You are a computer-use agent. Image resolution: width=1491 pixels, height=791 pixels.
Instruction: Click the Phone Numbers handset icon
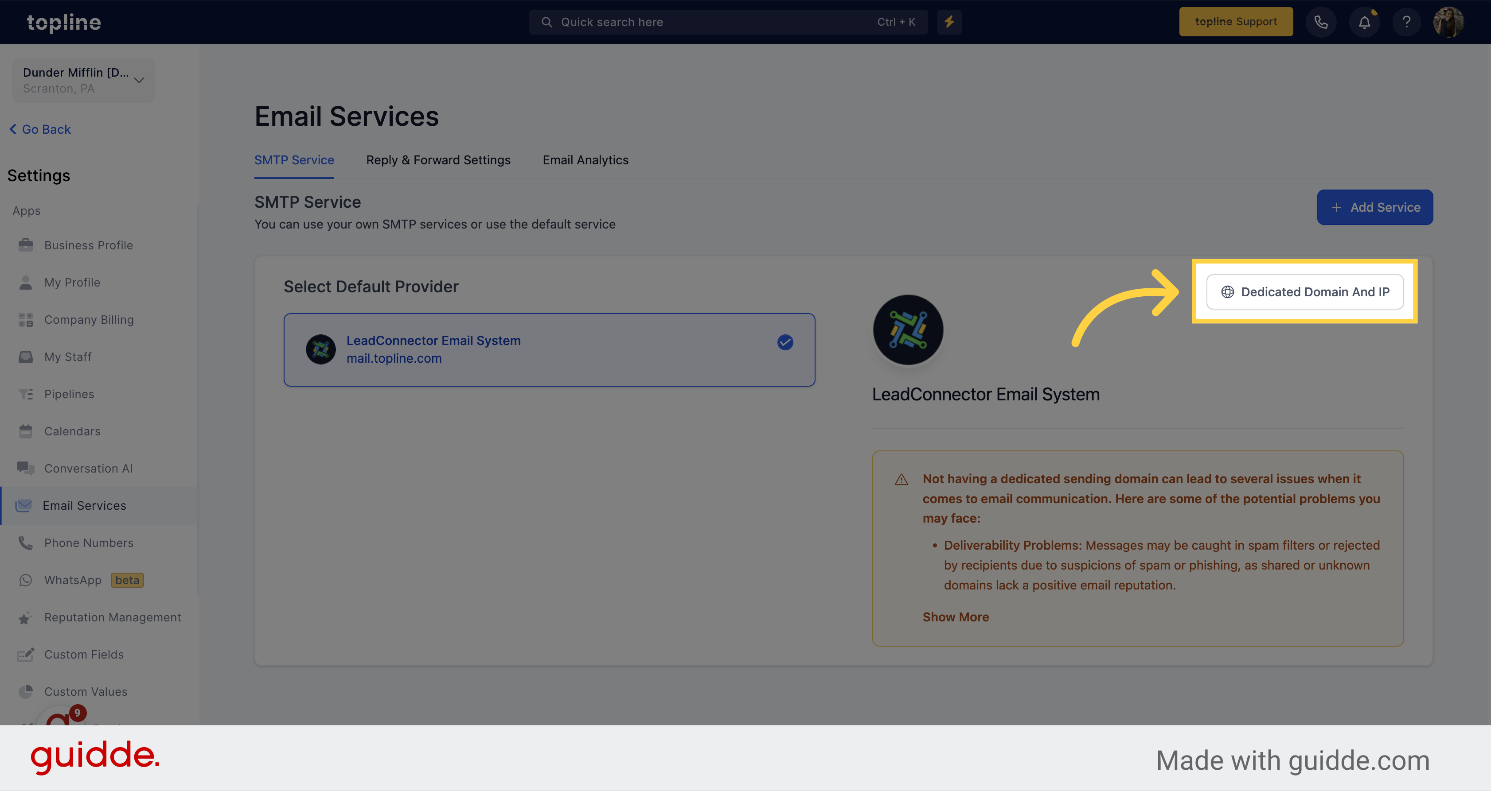(25, 543)
